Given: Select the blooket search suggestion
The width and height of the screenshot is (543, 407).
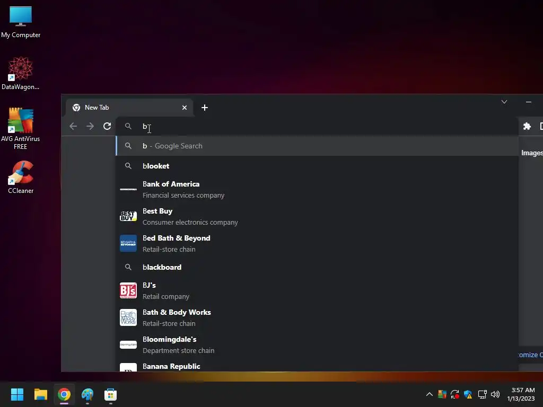Looking at the screenshot, I should pyautogui.click(x=317, y=166).
